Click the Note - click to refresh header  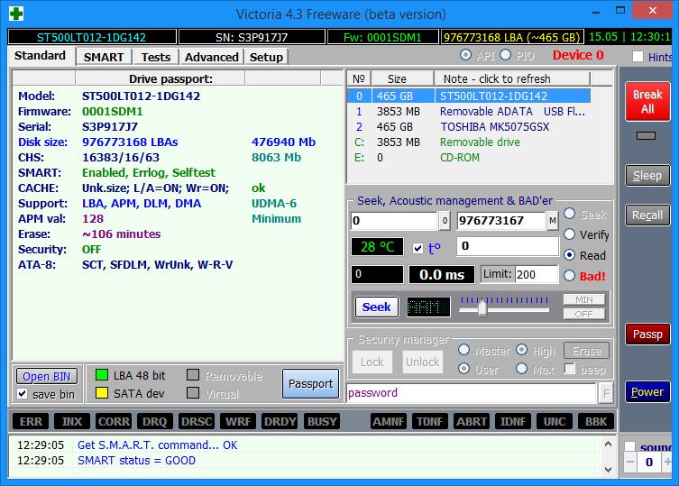(x=512, y=78)
